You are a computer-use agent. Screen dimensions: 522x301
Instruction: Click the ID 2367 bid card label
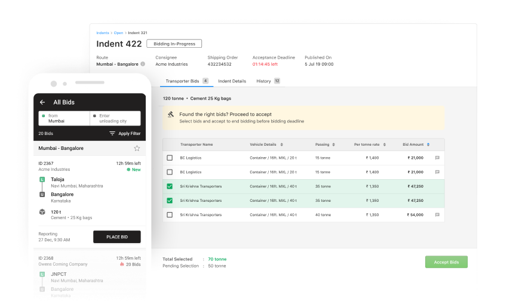click(x=45, y=163)
